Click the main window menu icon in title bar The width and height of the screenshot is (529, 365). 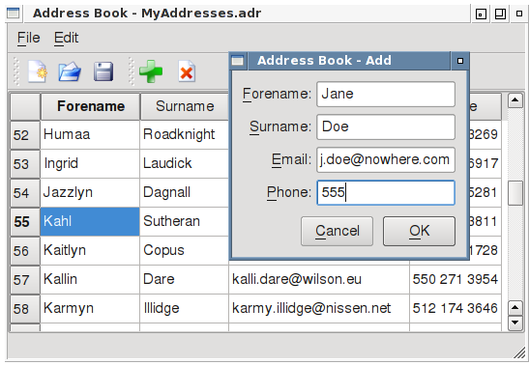click(14, 14)
